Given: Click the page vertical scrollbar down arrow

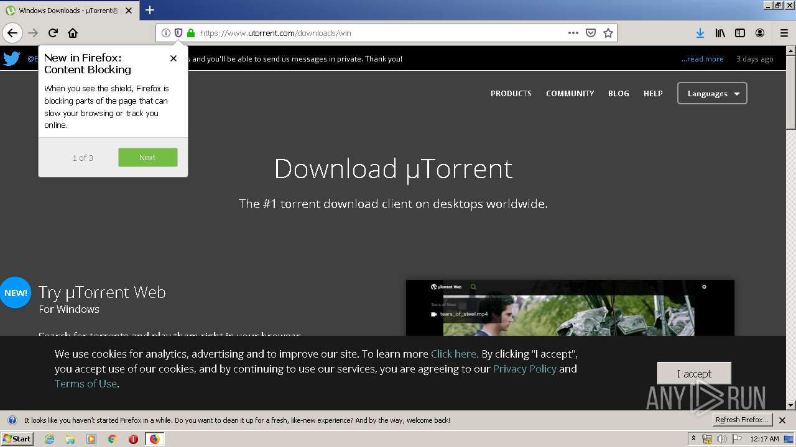Looking at the screenshot, I should tap(790, 405).
